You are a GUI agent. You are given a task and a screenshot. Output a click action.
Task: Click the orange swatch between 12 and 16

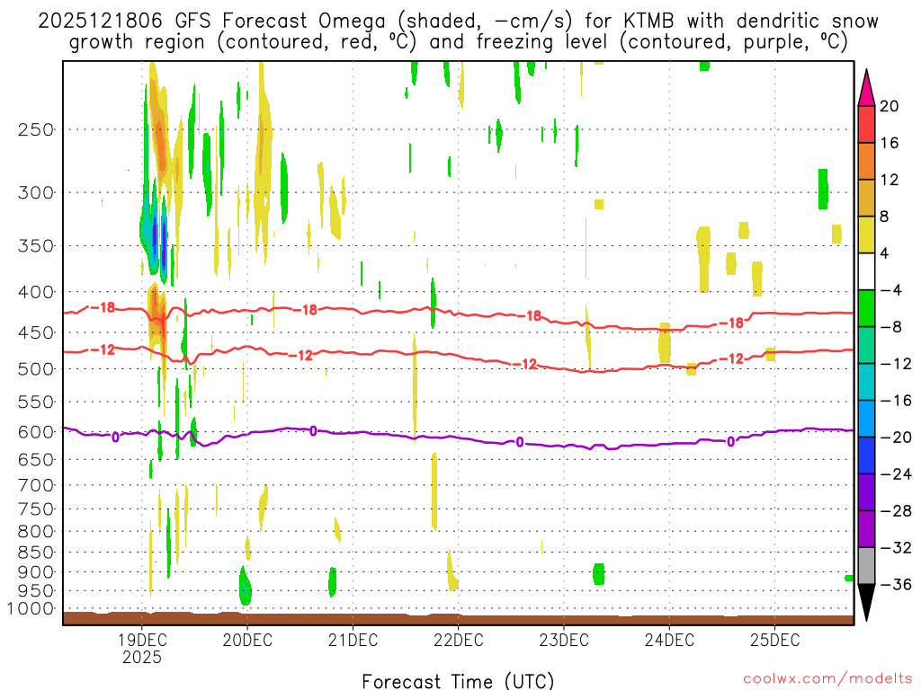pyautogui.click(x=866, y=162)
